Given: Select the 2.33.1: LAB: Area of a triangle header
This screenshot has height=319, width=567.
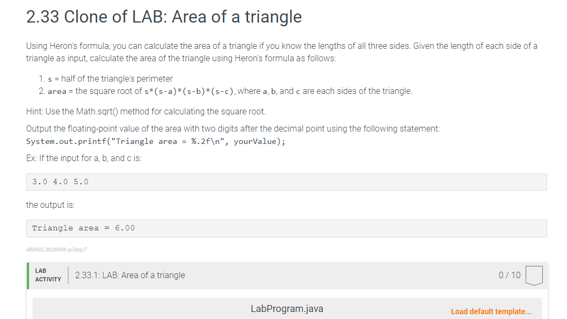Looking at the screenshot, I should pos(130,275).
